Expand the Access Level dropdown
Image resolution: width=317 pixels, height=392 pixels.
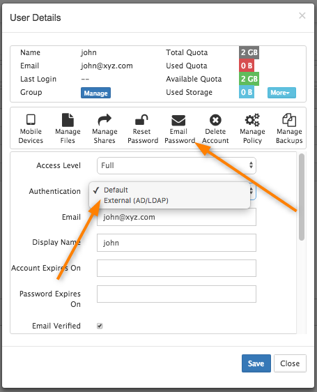click(x=176, y=165)
